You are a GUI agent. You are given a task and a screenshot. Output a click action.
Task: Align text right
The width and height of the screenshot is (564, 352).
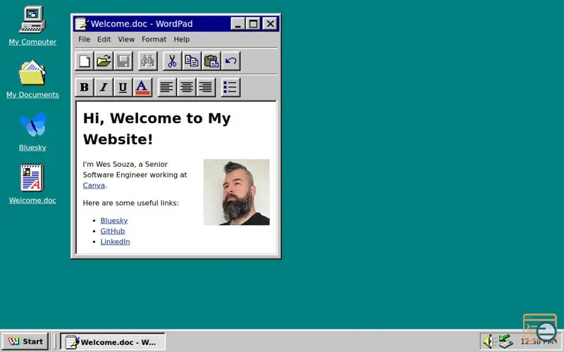coord(206,87)
